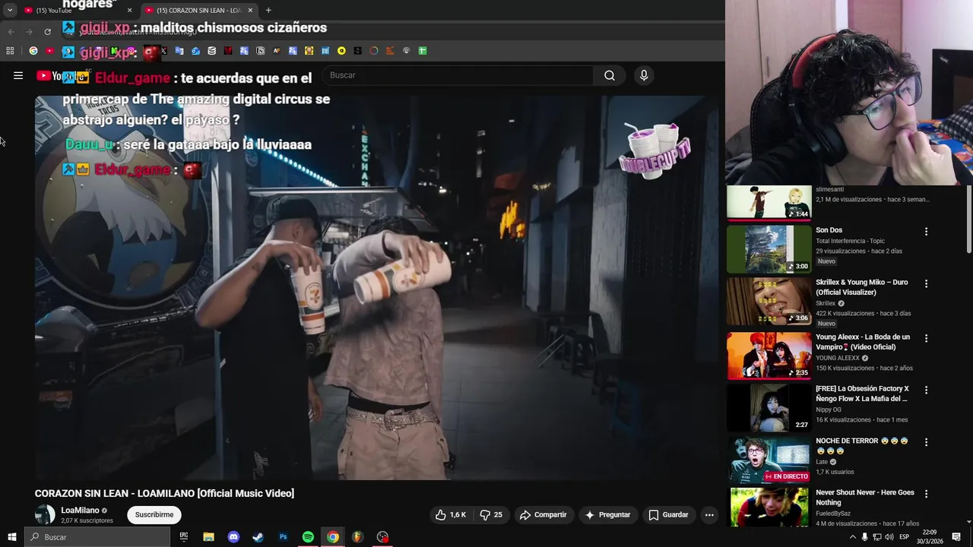Open the LoaMilano channel avatar

pyautogui.click(x=46, y=515)
